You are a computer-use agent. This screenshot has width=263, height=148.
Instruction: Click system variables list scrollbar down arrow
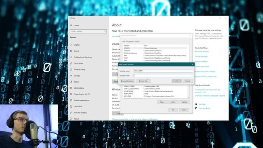(x=188, y=97)
